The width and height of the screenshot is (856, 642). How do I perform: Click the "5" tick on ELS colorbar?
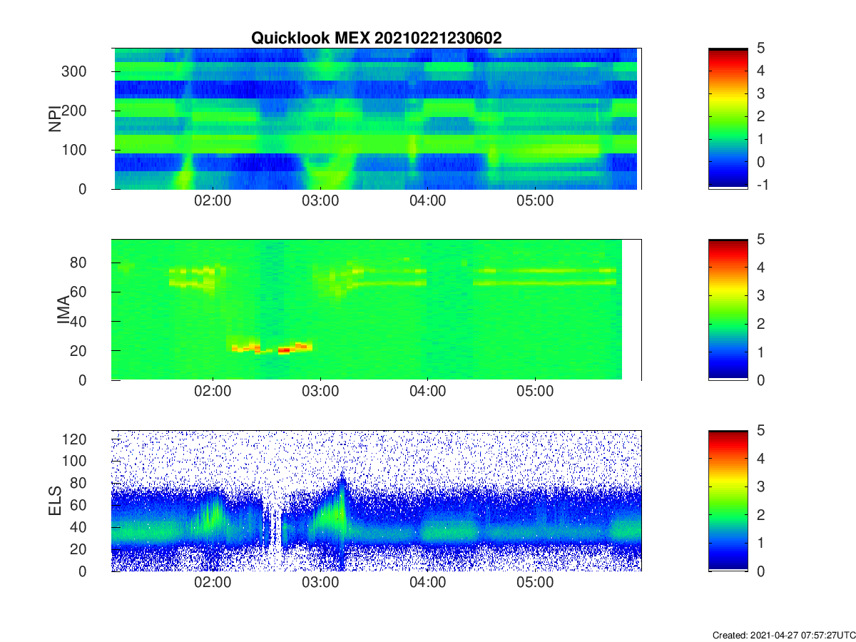pos(760,430)
